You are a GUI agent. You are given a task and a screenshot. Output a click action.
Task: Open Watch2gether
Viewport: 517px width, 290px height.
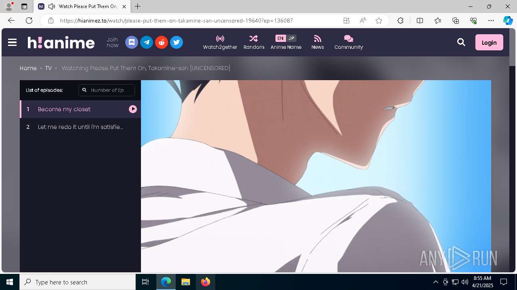click(220, 42)
